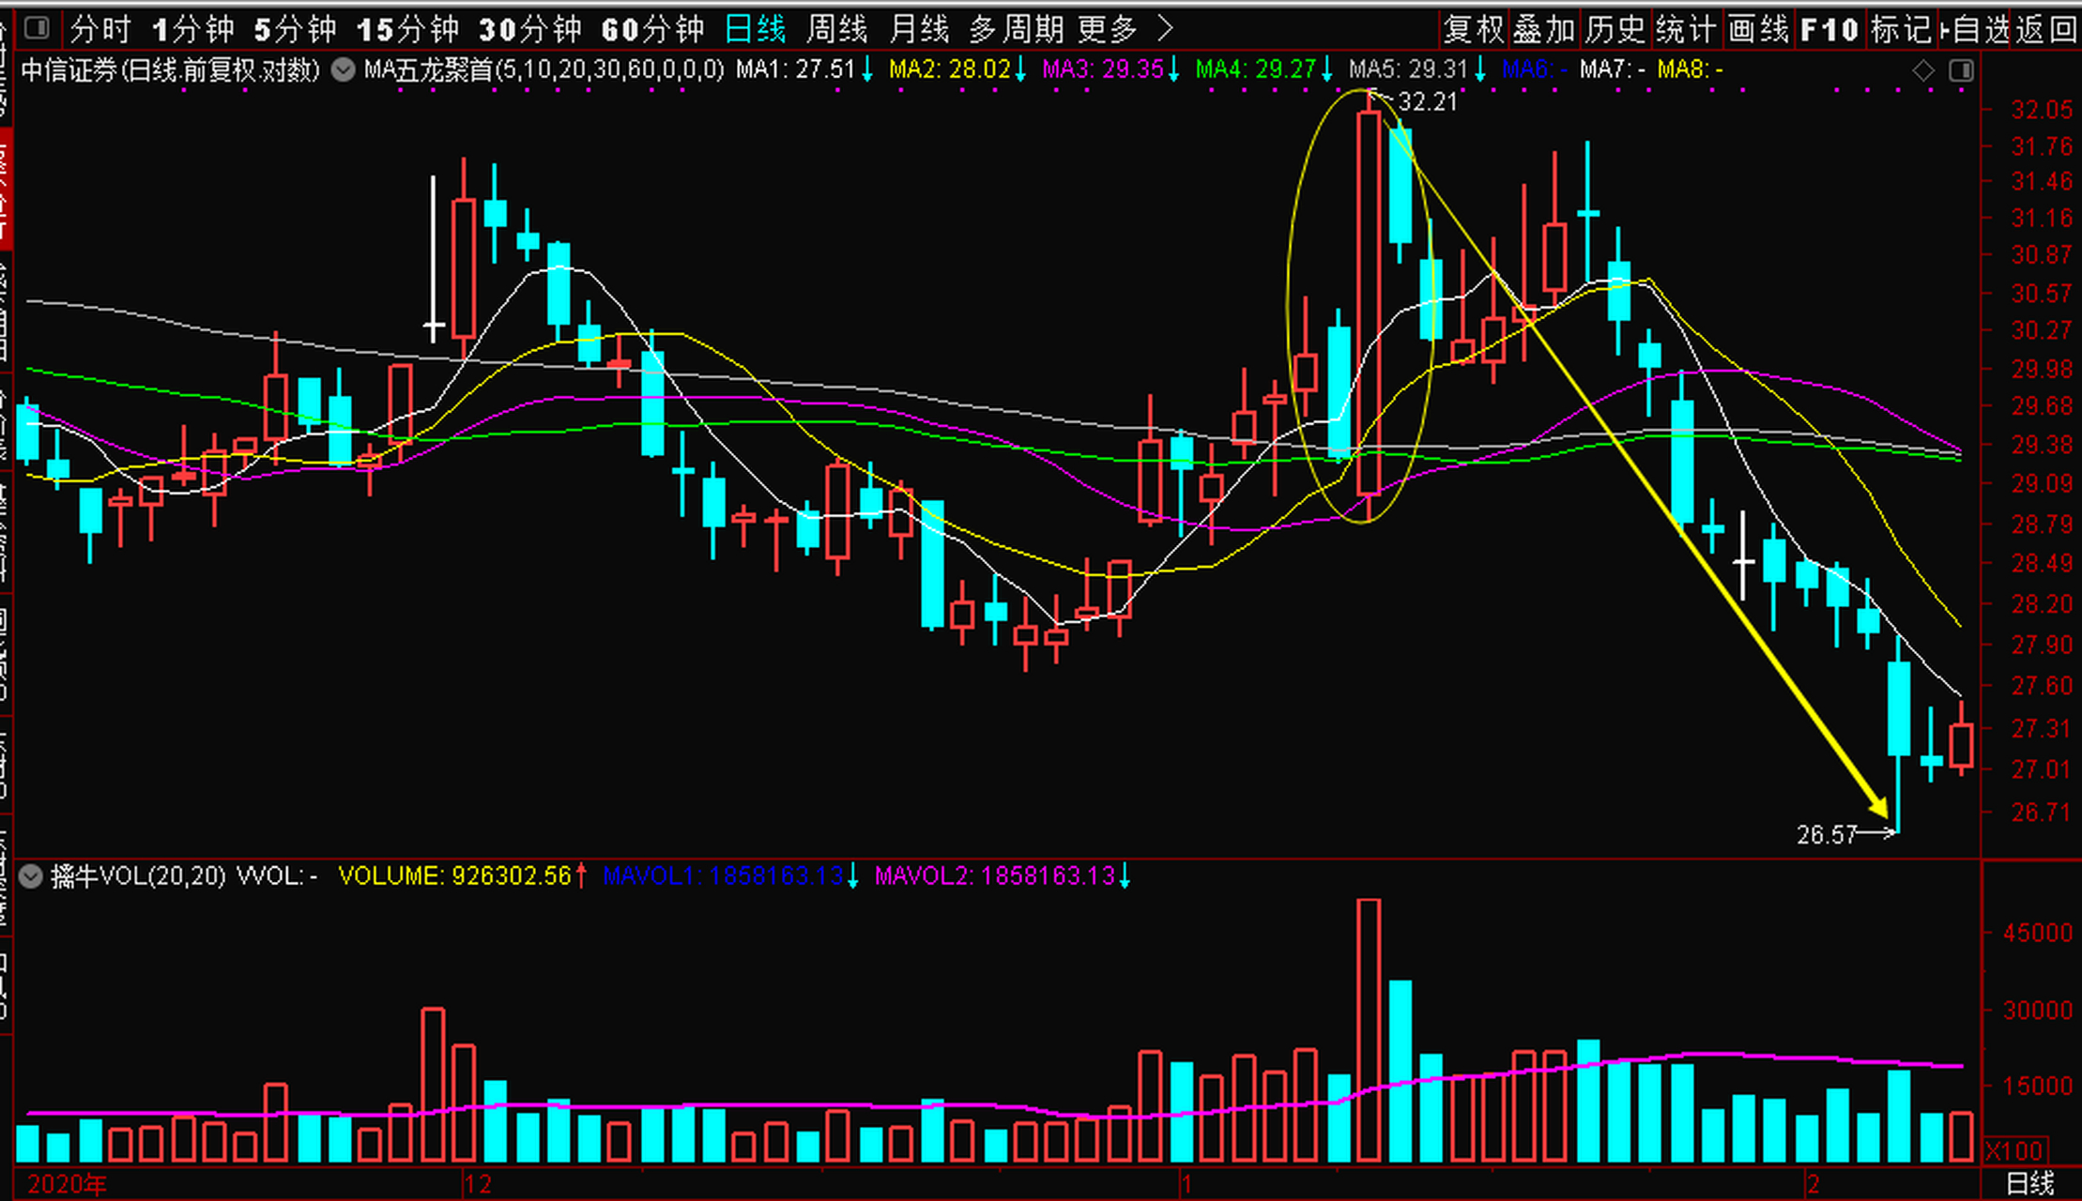
Task: Click the diamond icon in the MA indicator row
Action: click(1922, 70)
